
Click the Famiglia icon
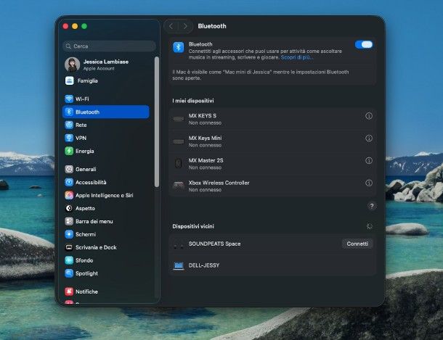(x=70, y=80)
